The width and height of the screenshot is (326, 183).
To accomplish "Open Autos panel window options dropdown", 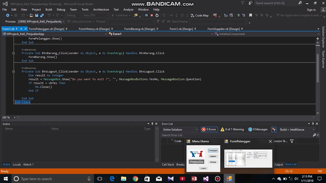I will (148, 124).
